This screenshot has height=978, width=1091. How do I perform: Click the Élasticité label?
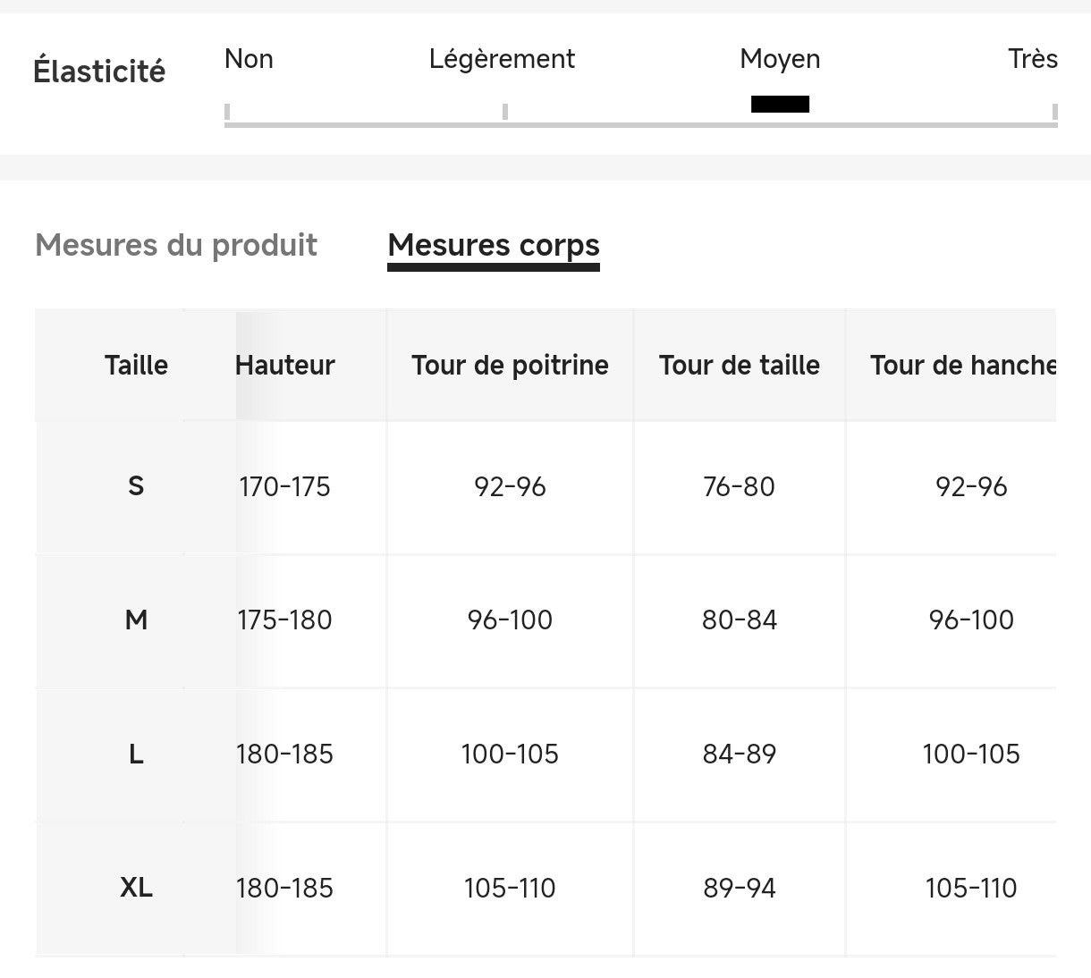(x=99, y=71)
